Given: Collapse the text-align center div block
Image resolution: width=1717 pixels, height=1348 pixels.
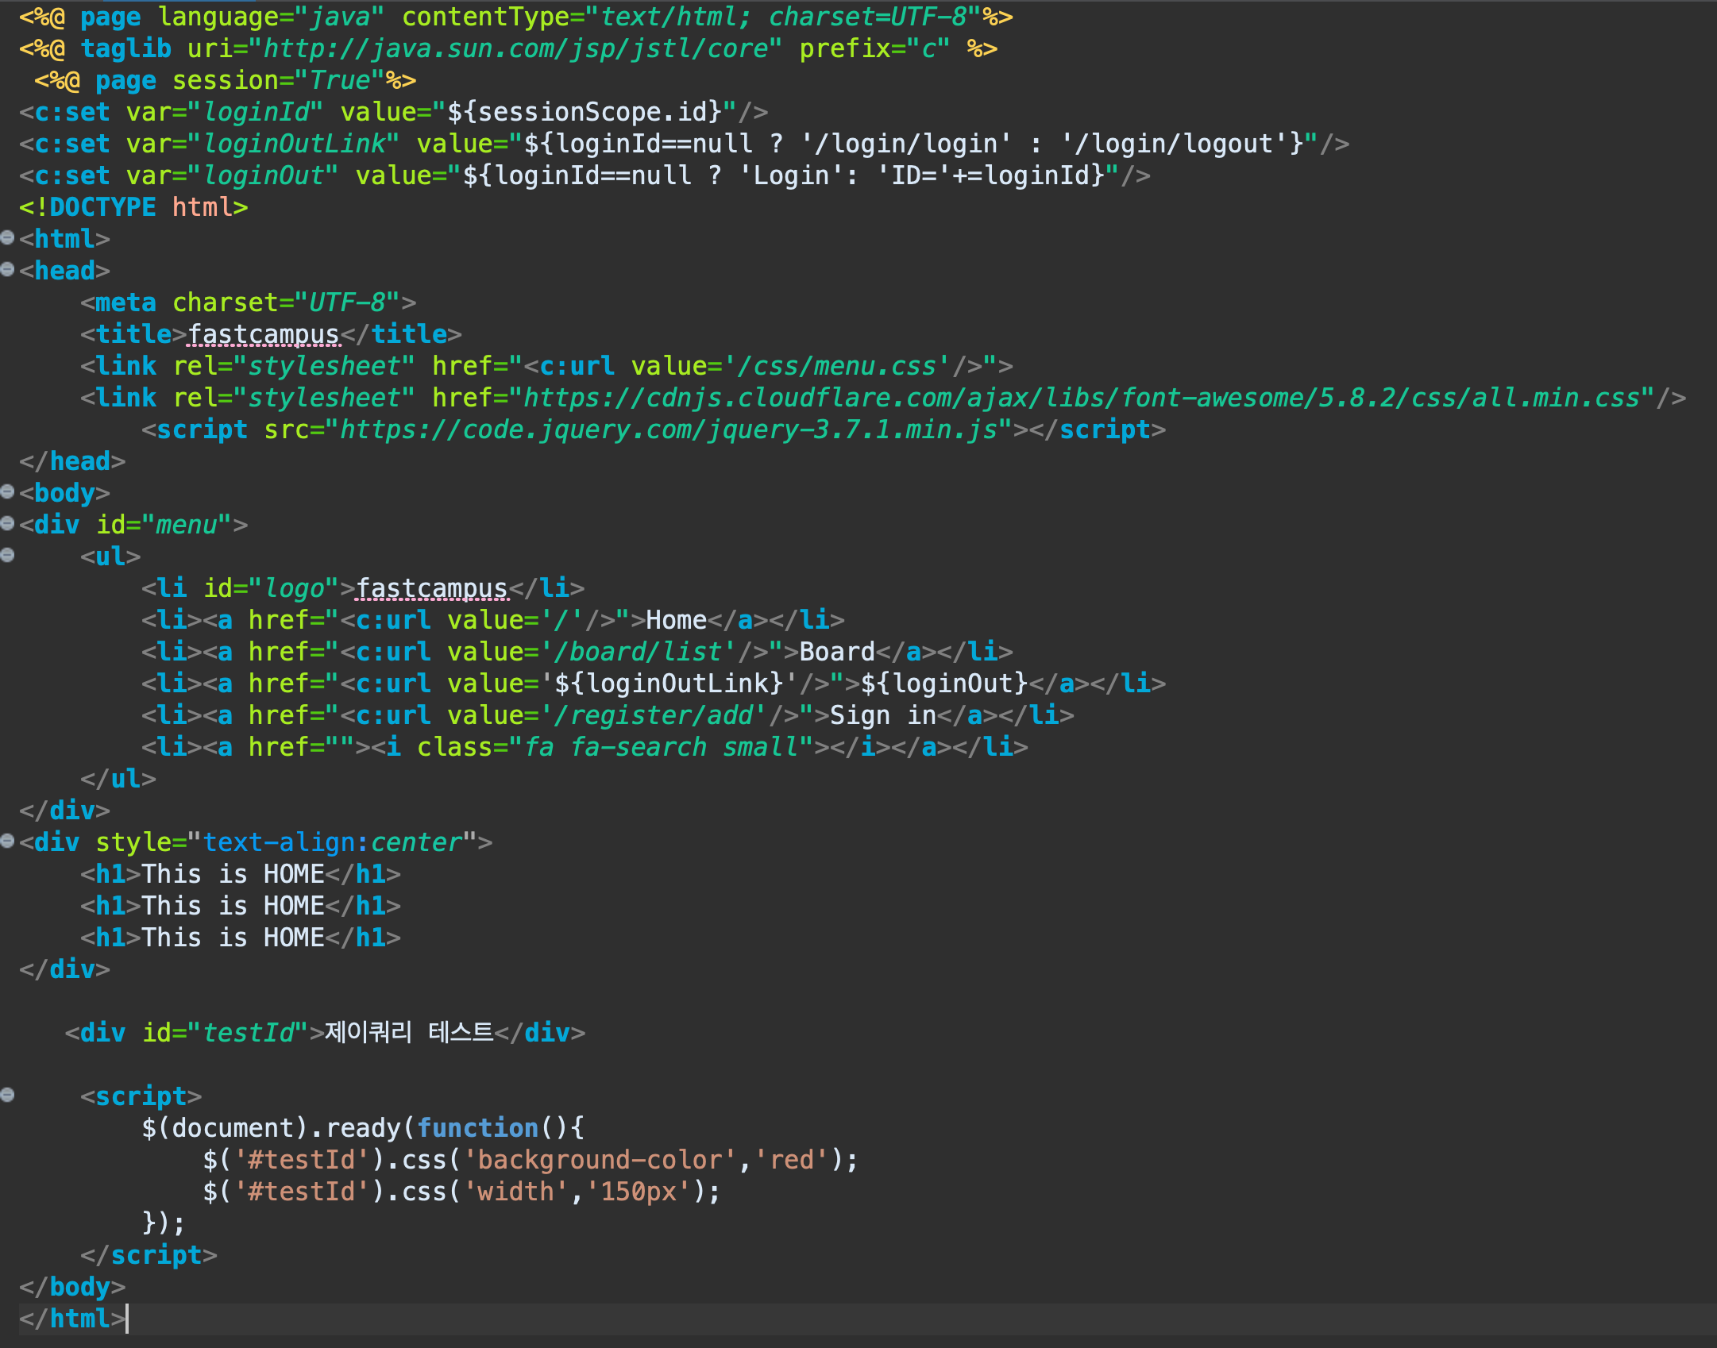Looking at the screenshot, I should pos(7,841).
